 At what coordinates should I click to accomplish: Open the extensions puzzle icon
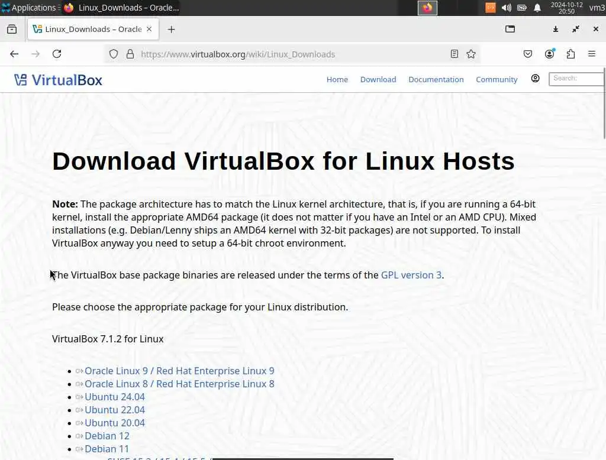coord(571,54)
